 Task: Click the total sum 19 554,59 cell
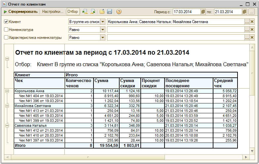pos(106,146)
